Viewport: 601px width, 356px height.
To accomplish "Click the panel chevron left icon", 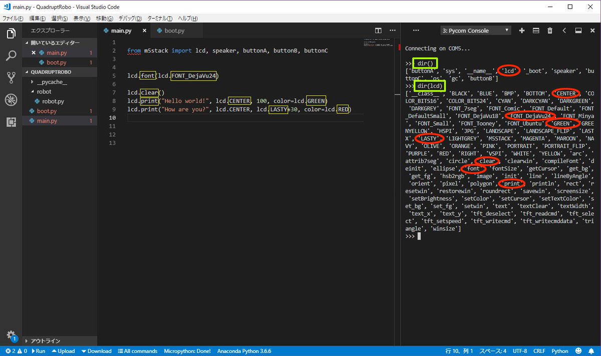I will pos(564,31).
